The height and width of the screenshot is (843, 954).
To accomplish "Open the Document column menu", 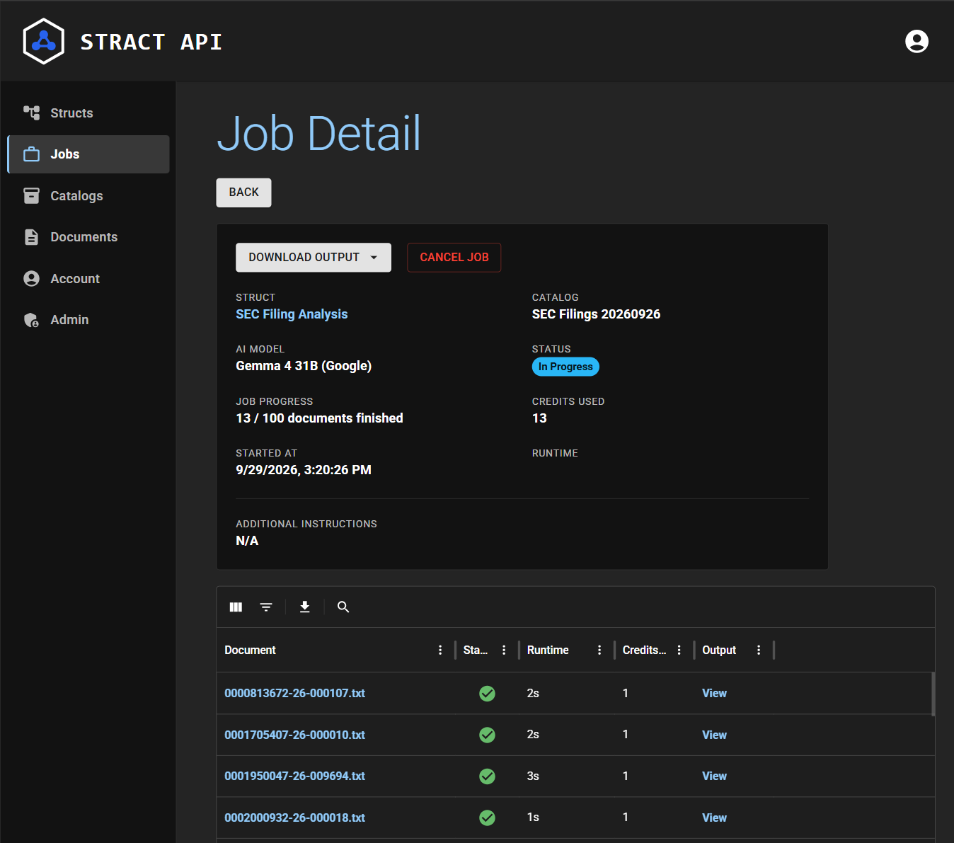I will point(440,650).
